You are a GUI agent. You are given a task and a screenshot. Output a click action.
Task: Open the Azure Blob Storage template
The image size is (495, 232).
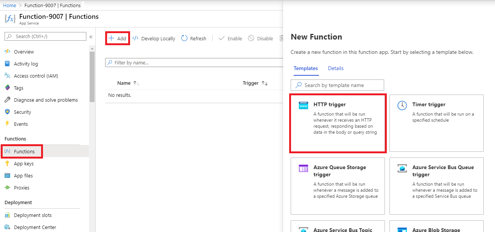436,228
